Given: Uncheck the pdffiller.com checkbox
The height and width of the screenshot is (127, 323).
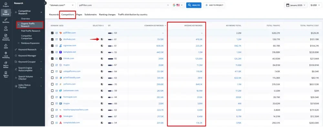Looking at the screenshot, I should tap(52, 33).
